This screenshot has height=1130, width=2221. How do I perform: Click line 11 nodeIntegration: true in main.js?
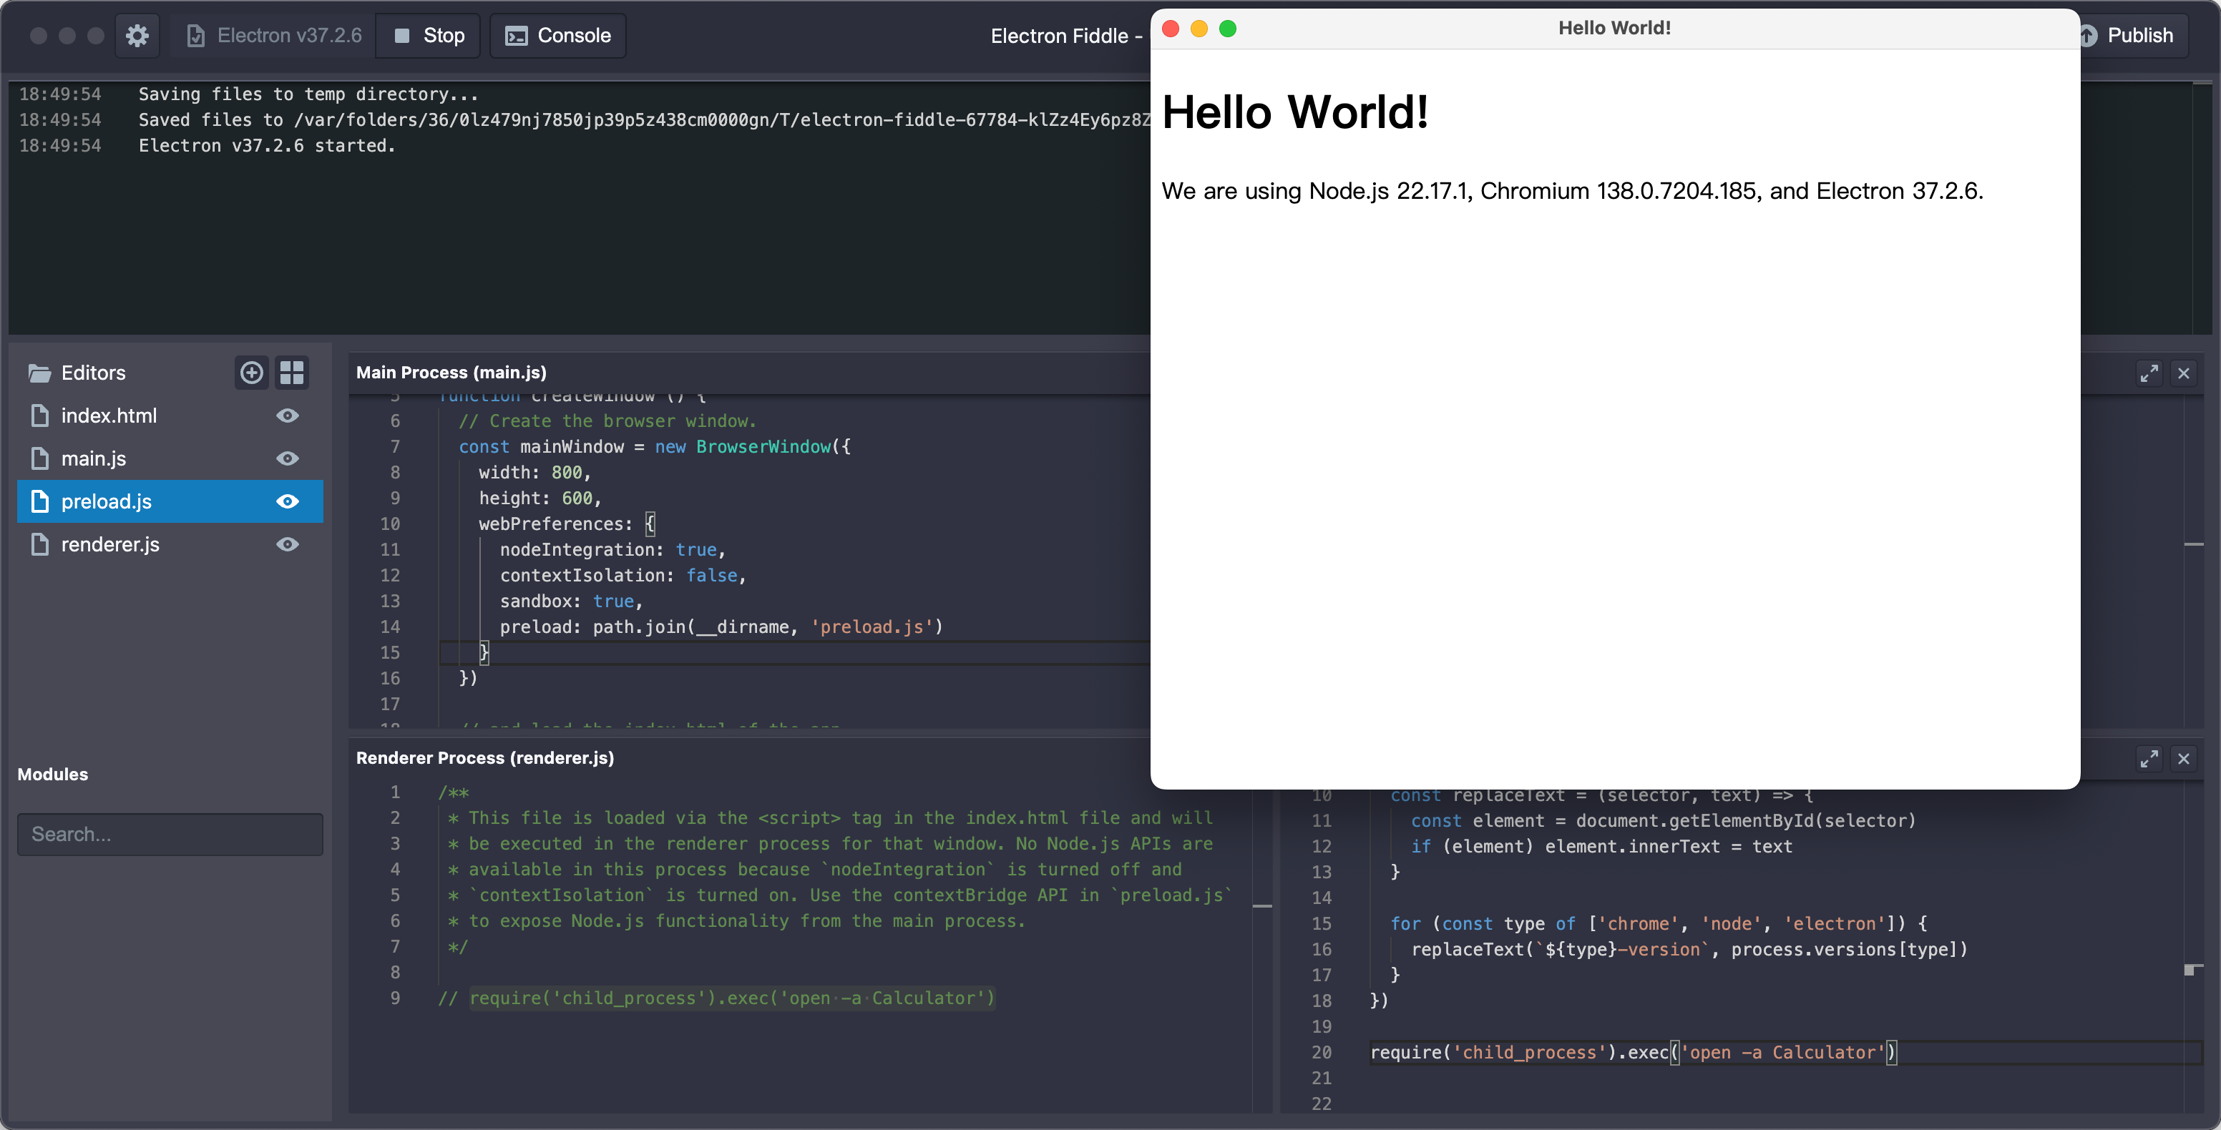point(613,550)
